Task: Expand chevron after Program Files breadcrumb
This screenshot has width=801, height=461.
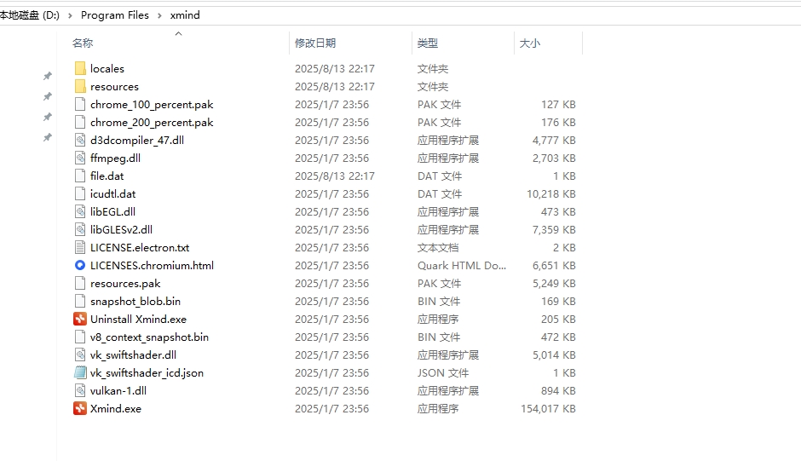Action: coord(159,16)
